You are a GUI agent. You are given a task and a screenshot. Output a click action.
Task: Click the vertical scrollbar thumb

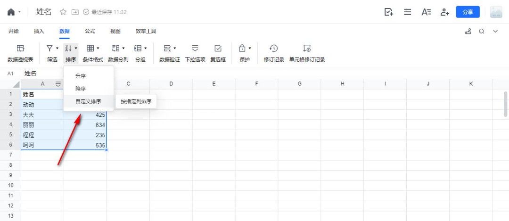point(506,104)
